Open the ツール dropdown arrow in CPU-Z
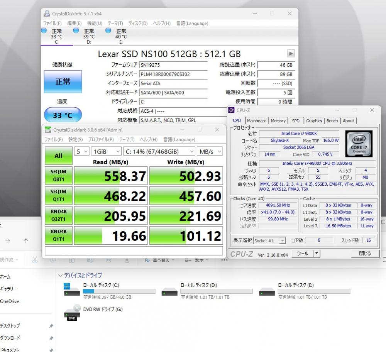This screenshot has height=352, width=386. 317,253
